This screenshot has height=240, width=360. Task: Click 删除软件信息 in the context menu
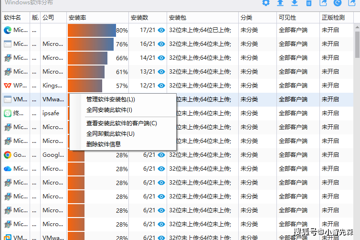(x=104, y=144)
